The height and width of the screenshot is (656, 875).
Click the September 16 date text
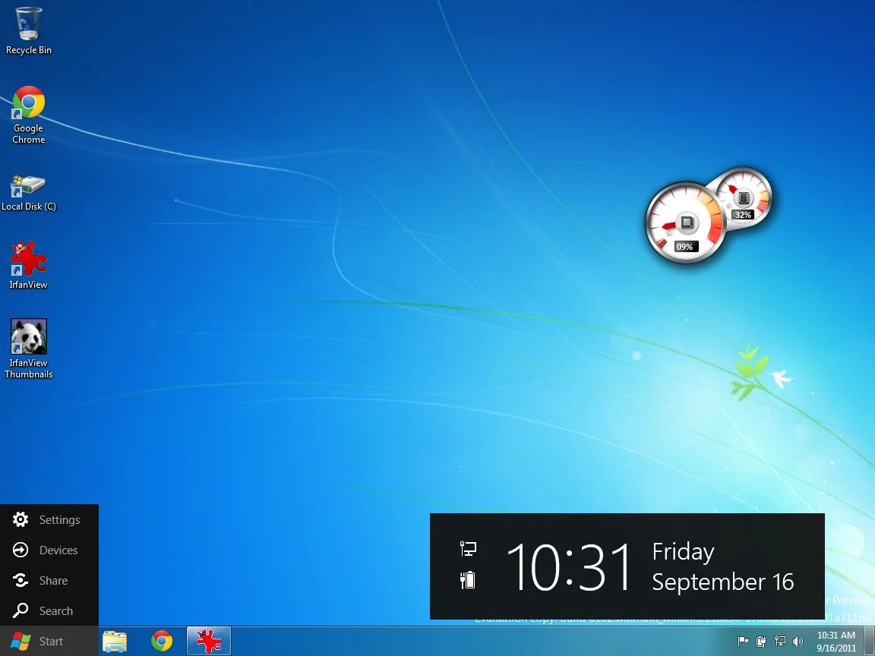[722, 582]
